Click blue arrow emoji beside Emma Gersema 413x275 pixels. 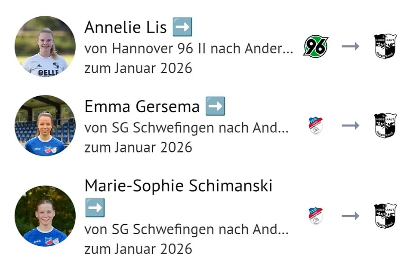[x=215, y=107]
